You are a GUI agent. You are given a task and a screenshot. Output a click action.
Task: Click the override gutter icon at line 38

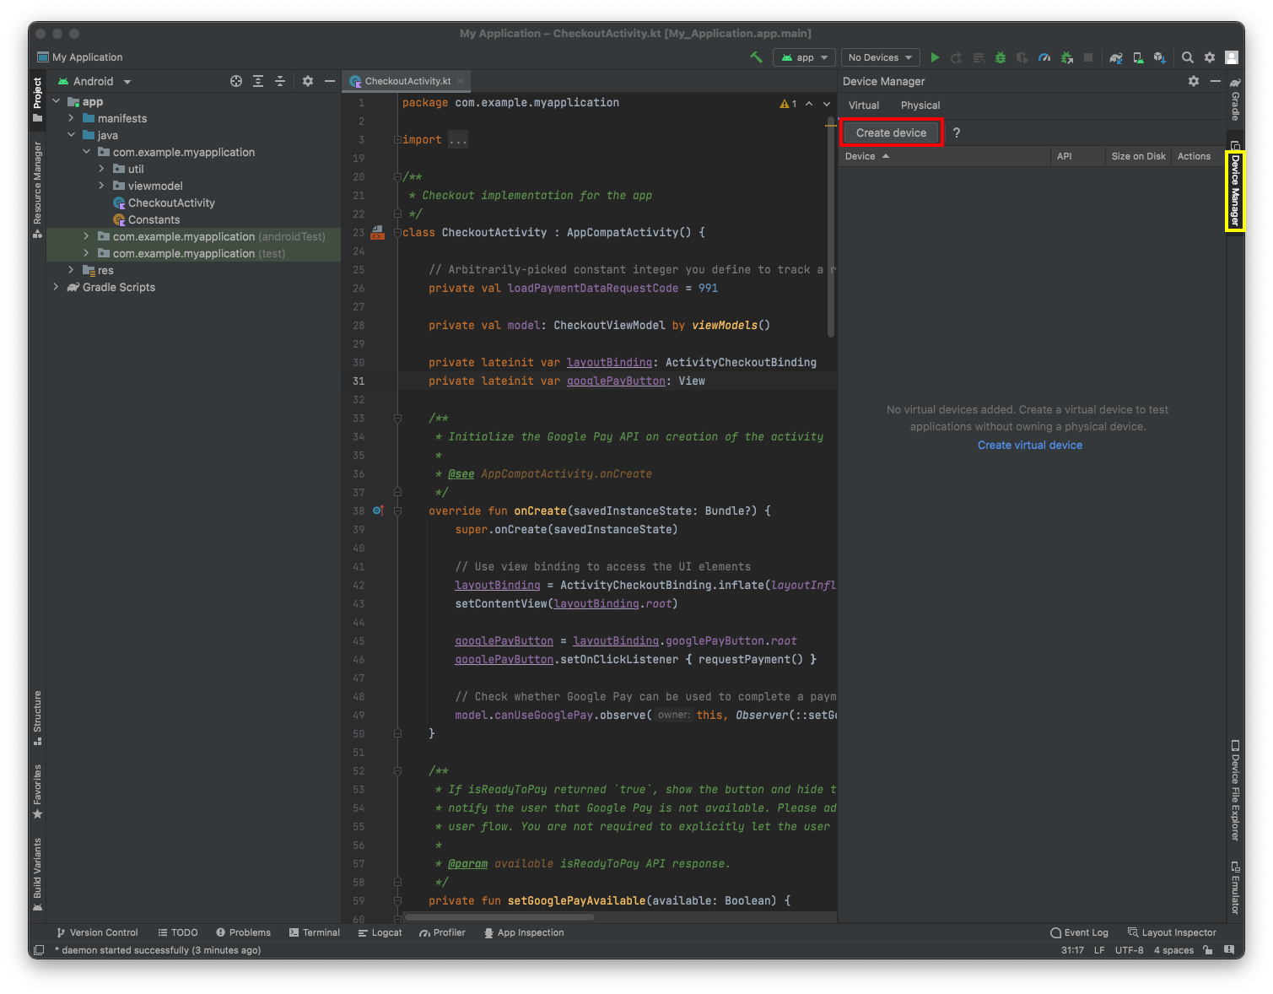378,511
